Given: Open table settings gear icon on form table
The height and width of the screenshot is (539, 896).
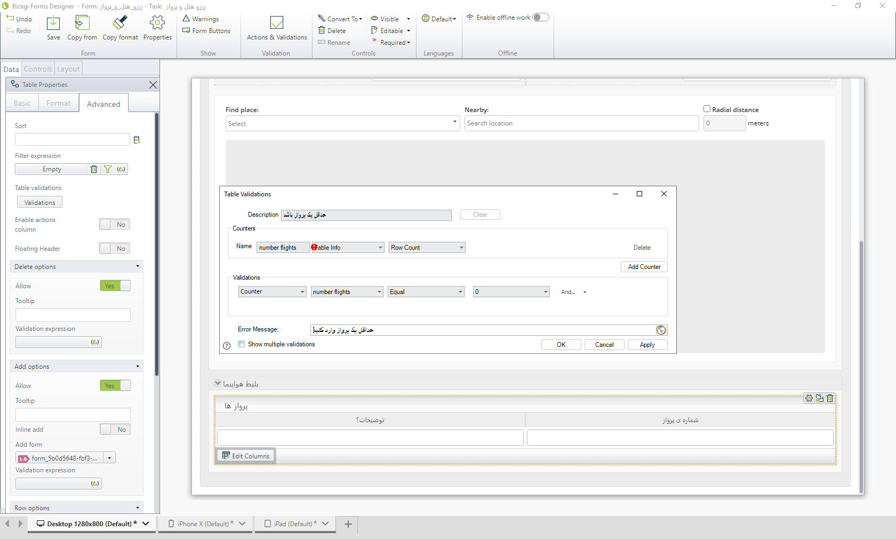Looking at the screenshot, I should point(809,398).
